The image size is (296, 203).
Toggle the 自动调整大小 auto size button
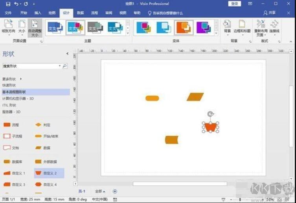[35, 27]
